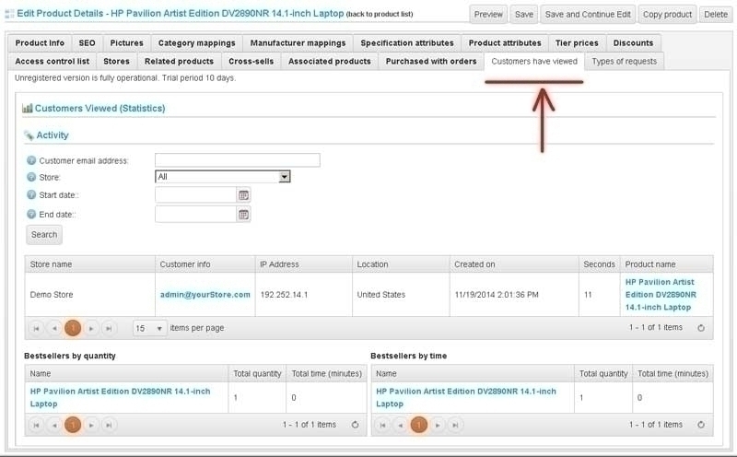Run the activity Search

(44, 235)
